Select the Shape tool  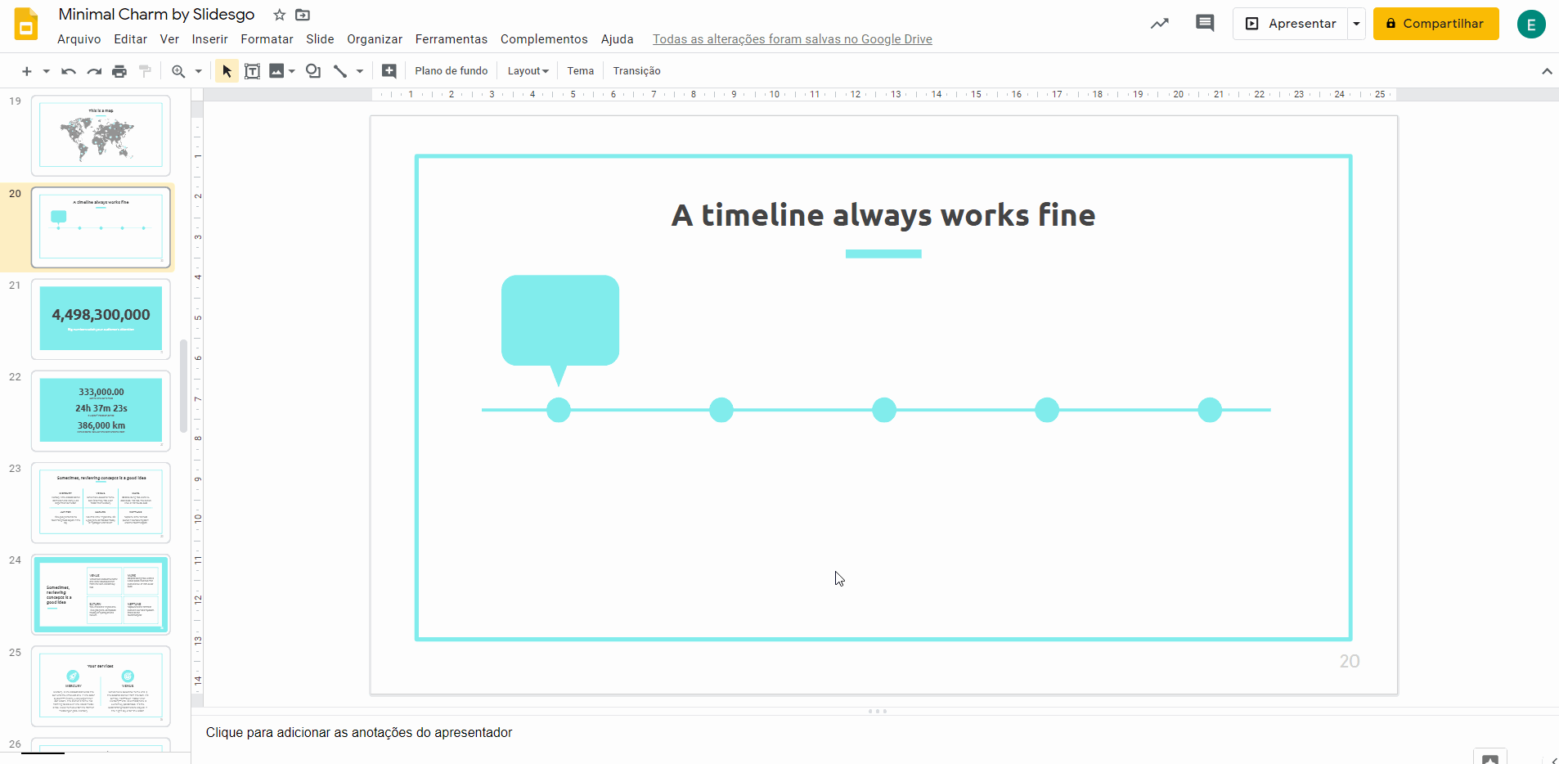(x=313, y=71)
